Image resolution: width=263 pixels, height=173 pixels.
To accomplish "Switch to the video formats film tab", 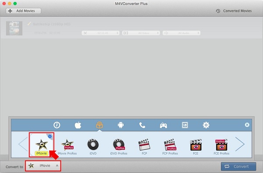I will coord(185,125).
